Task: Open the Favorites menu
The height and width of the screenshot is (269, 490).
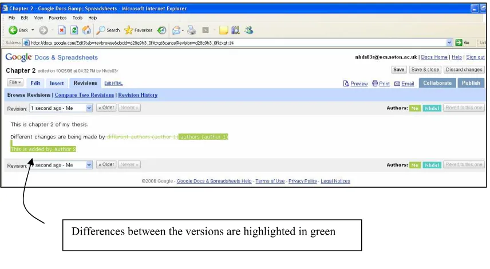Action: [x=57, y=18]
